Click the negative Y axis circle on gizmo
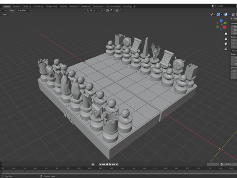This screenshot has height=178, width=237. (217, 27)
